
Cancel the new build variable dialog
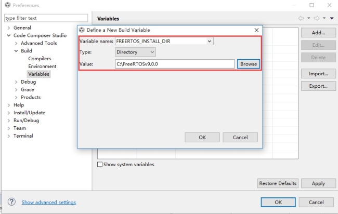pyautogui.click(x=240, y=138)
